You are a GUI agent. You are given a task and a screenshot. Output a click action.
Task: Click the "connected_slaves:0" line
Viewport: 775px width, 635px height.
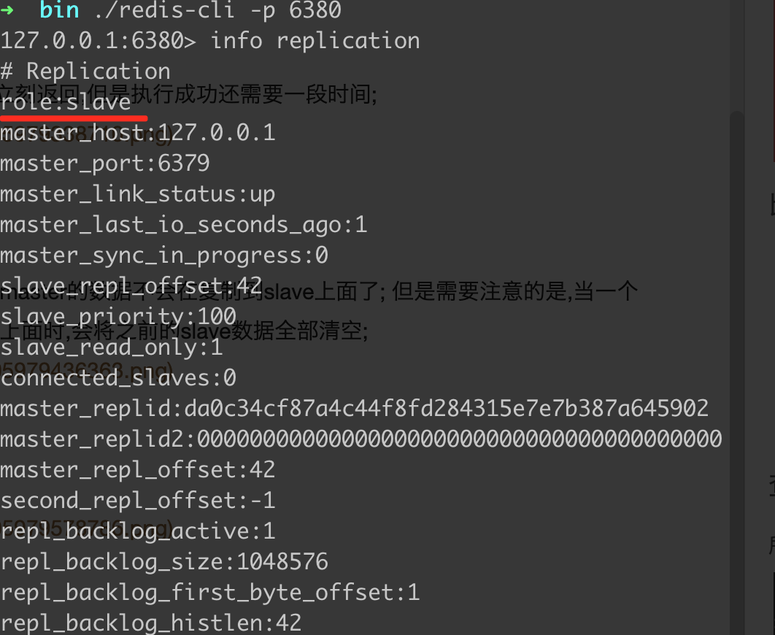118,379
